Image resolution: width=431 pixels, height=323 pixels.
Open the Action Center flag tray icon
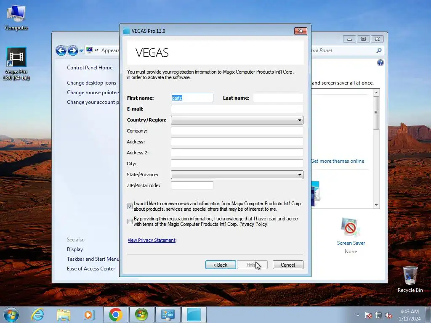click(368, 315)
